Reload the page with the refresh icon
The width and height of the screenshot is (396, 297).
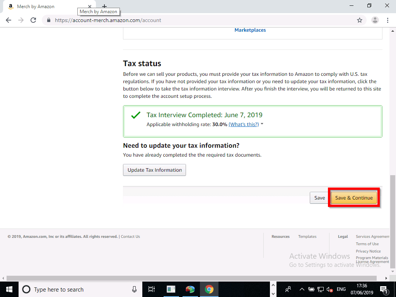click(33, 20)
